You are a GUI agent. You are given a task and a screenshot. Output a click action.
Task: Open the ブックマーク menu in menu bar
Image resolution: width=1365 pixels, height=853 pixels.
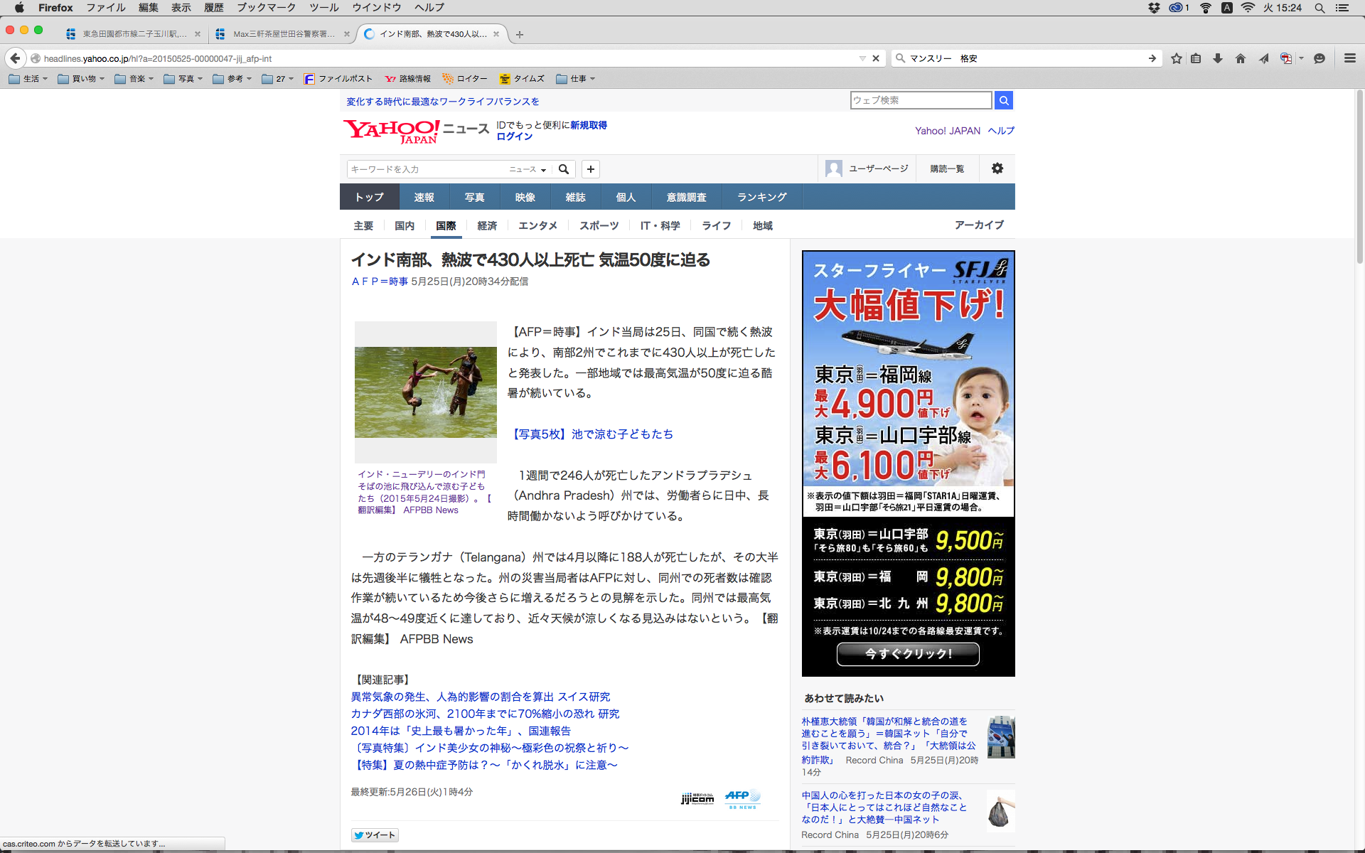(266, 8)
